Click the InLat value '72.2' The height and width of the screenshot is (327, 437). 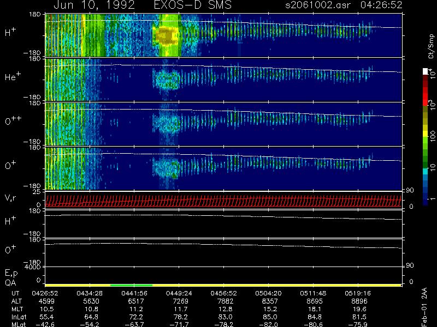click(x=135, y=317)
